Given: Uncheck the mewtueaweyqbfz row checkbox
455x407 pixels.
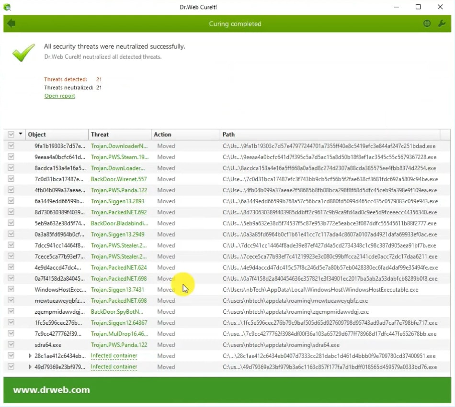Looking at the screenshot, I should click(11, 300).
